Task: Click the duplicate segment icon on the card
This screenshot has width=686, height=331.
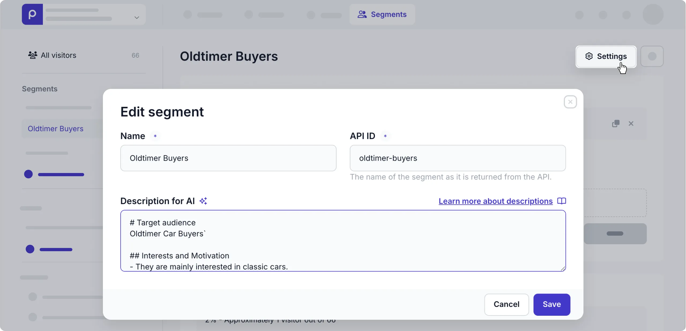Action: [616, 124]
